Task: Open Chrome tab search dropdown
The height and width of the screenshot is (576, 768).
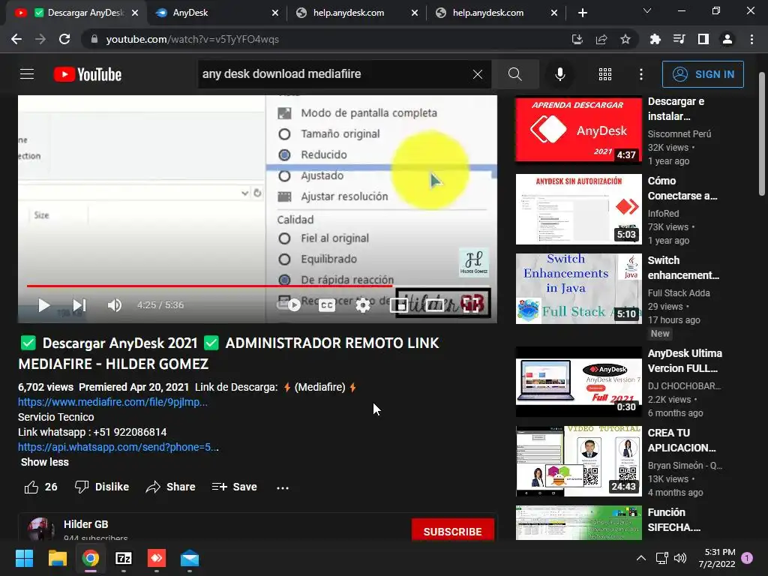Action: (x=647, y=10)
